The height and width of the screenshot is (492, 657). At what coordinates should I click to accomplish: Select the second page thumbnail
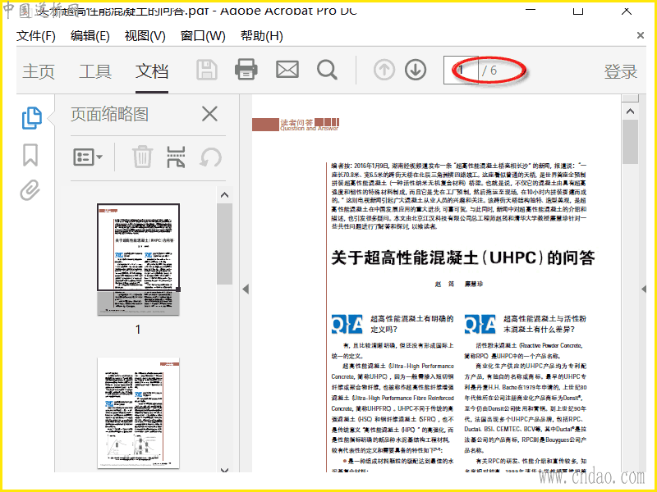pyautogui.click(x=138, y=413)
